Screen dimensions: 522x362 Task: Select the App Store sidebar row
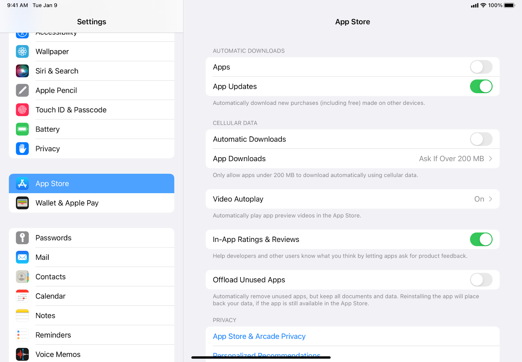coord(92,184)
